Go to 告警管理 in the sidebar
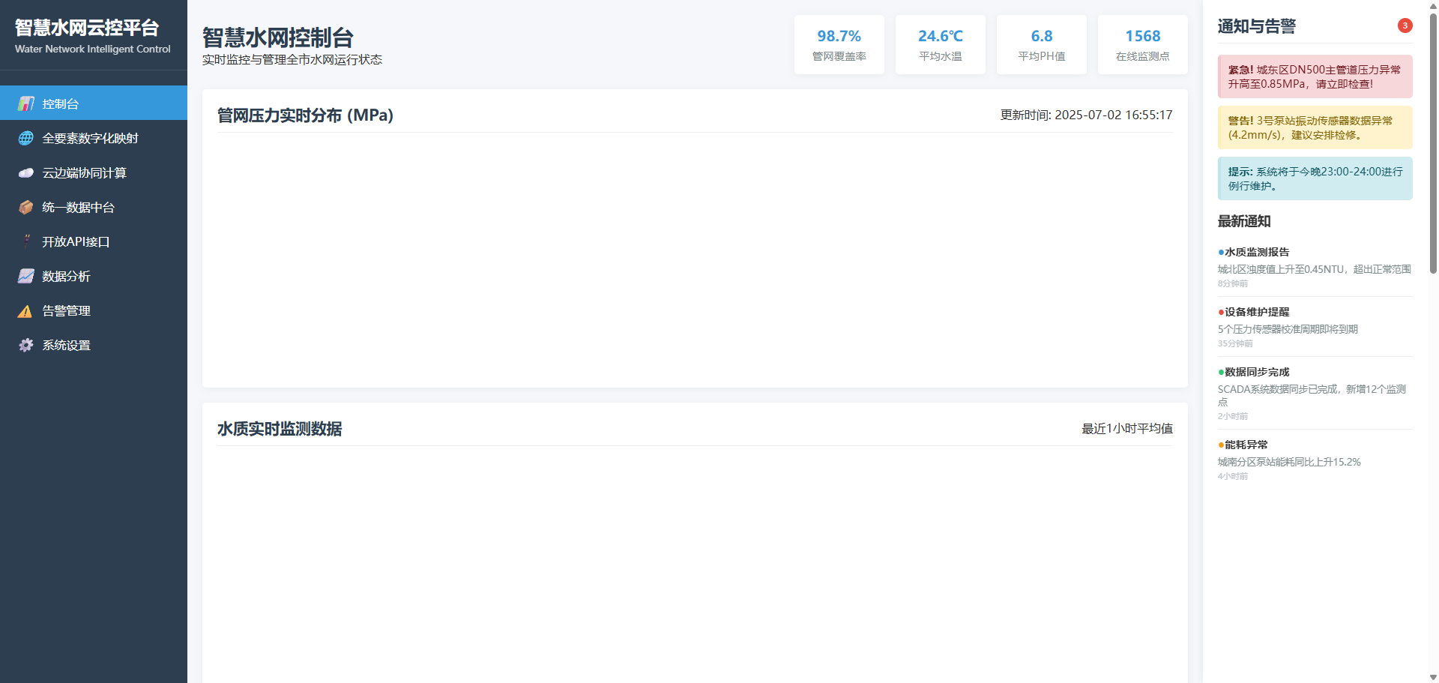1439x683 pixels. [x=66, y=310]
